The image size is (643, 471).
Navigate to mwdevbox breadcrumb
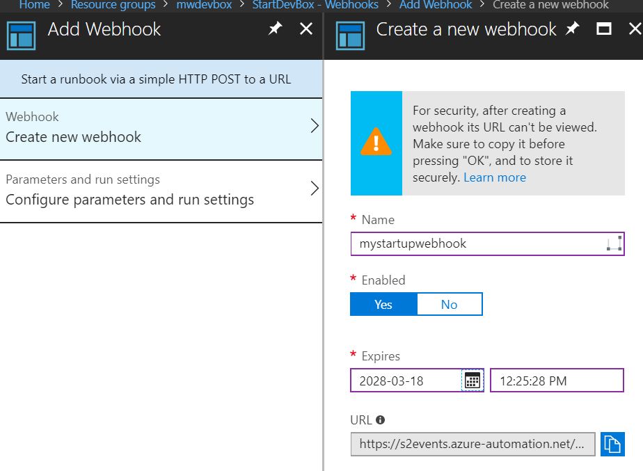[204, 5]
